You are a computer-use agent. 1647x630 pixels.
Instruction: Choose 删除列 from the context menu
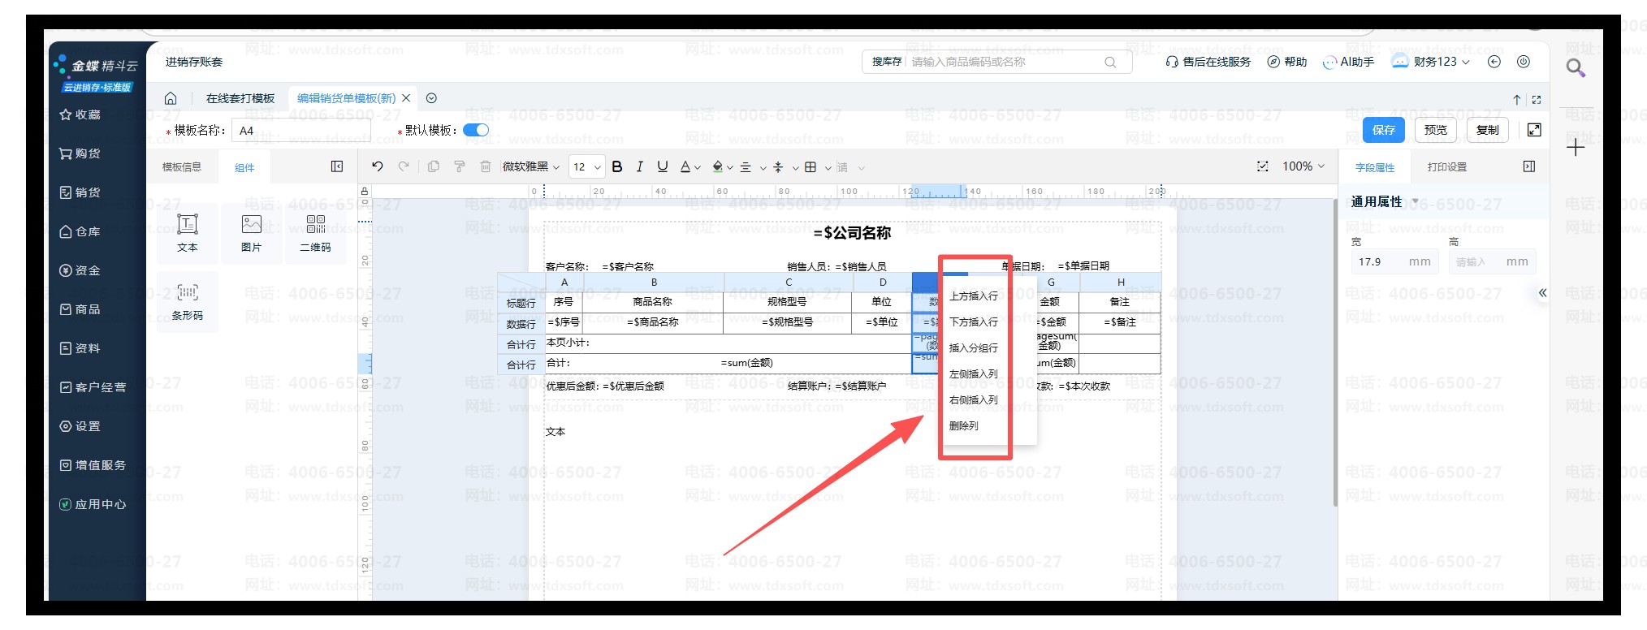tap(964, 425)
